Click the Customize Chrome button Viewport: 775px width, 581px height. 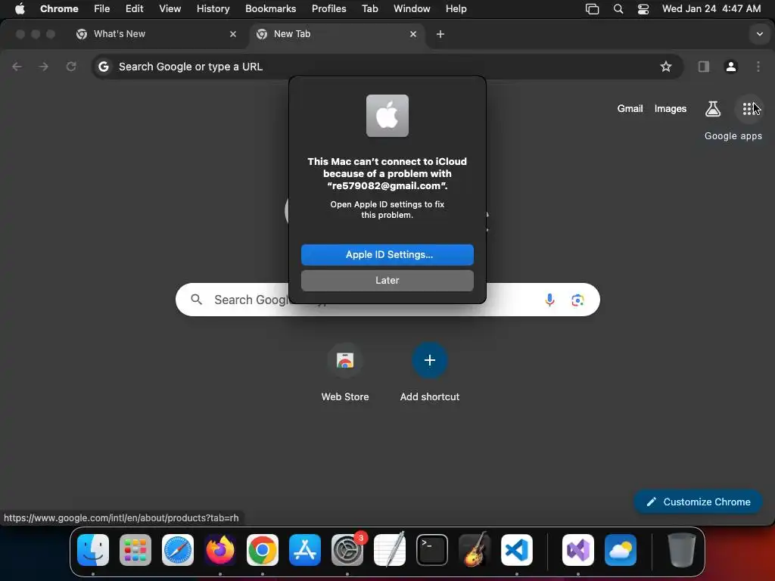click(x=699, y=502)
